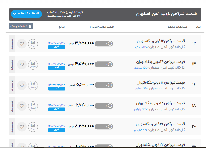Favorite the size 14 beam with heart icon
The width and height of the screenshot is (206, 148).
22,64
